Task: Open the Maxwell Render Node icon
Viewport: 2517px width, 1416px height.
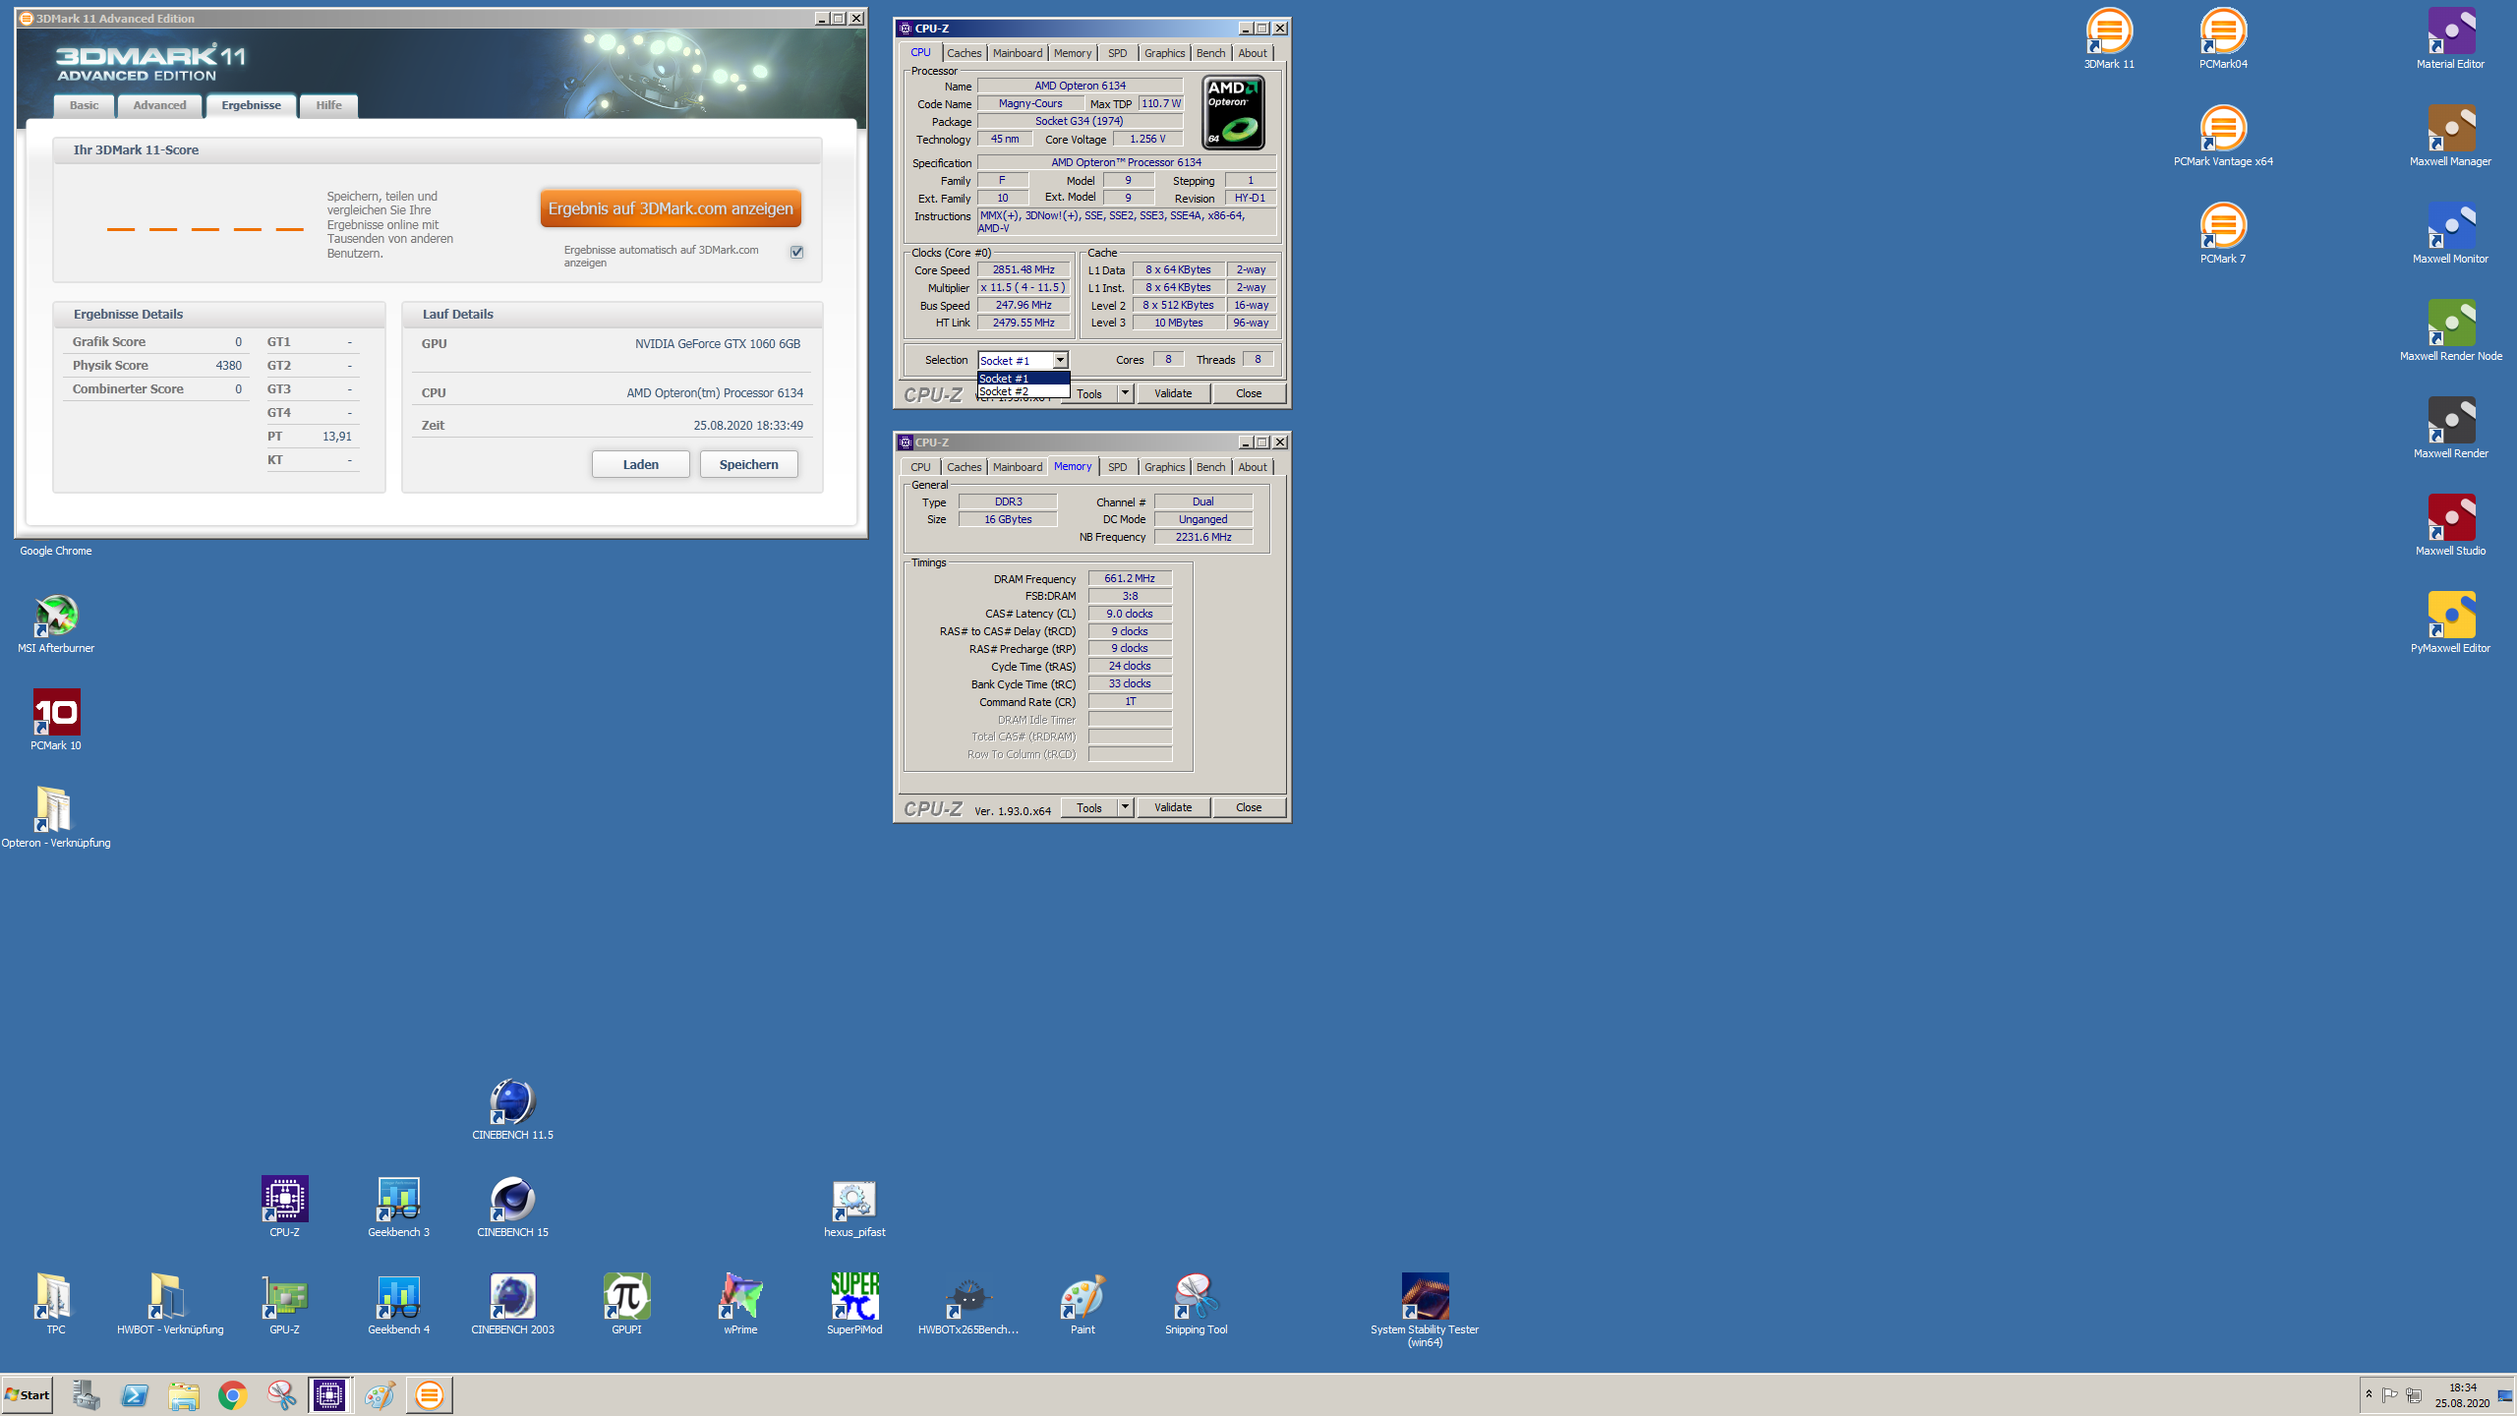Action: pos(2450,331)
